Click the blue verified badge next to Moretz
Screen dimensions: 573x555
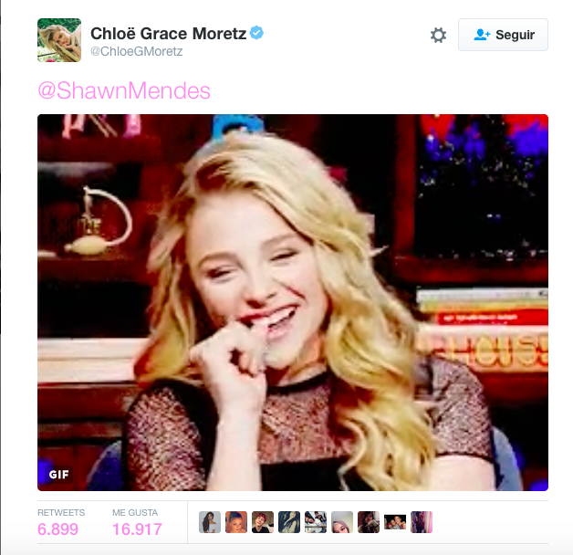pos(256,33)
